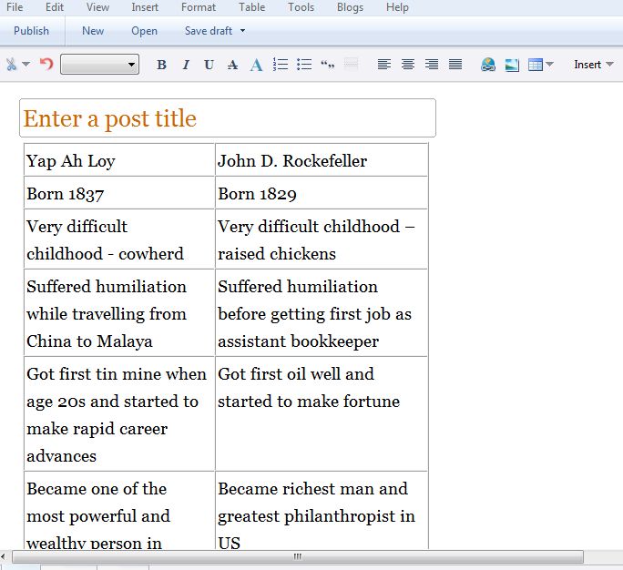Toggle Bold formatting
The height and width of the screenshot is (570, 623).
coord(161,65)
